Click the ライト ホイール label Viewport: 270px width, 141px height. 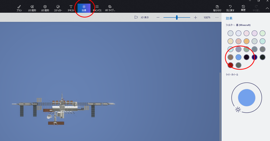point(232,75)
